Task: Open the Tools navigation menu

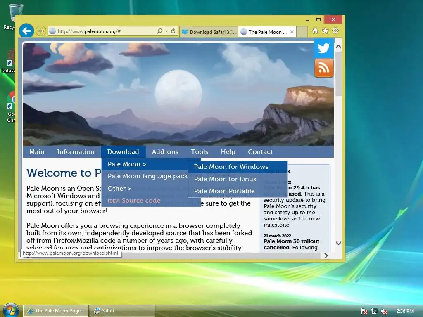Action: click(x=200, y=152)
